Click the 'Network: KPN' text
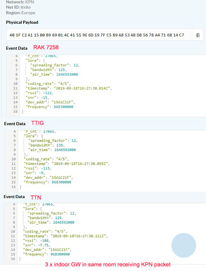206x271 pixels. point(20,2)
